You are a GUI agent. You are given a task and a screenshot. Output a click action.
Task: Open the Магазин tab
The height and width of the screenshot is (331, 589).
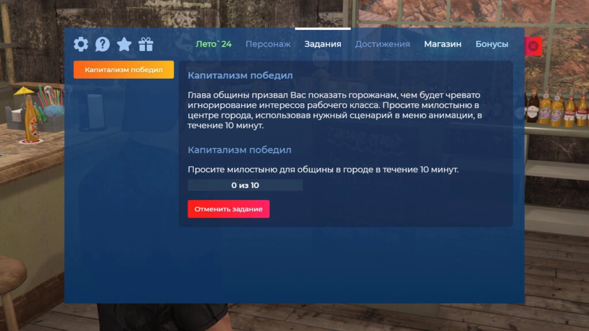[443, 43]
